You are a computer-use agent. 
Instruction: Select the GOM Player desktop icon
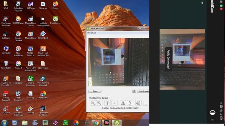18,20
